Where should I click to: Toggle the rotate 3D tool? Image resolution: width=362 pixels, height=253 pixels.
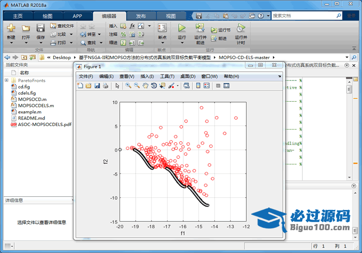[x=154, y=86]
